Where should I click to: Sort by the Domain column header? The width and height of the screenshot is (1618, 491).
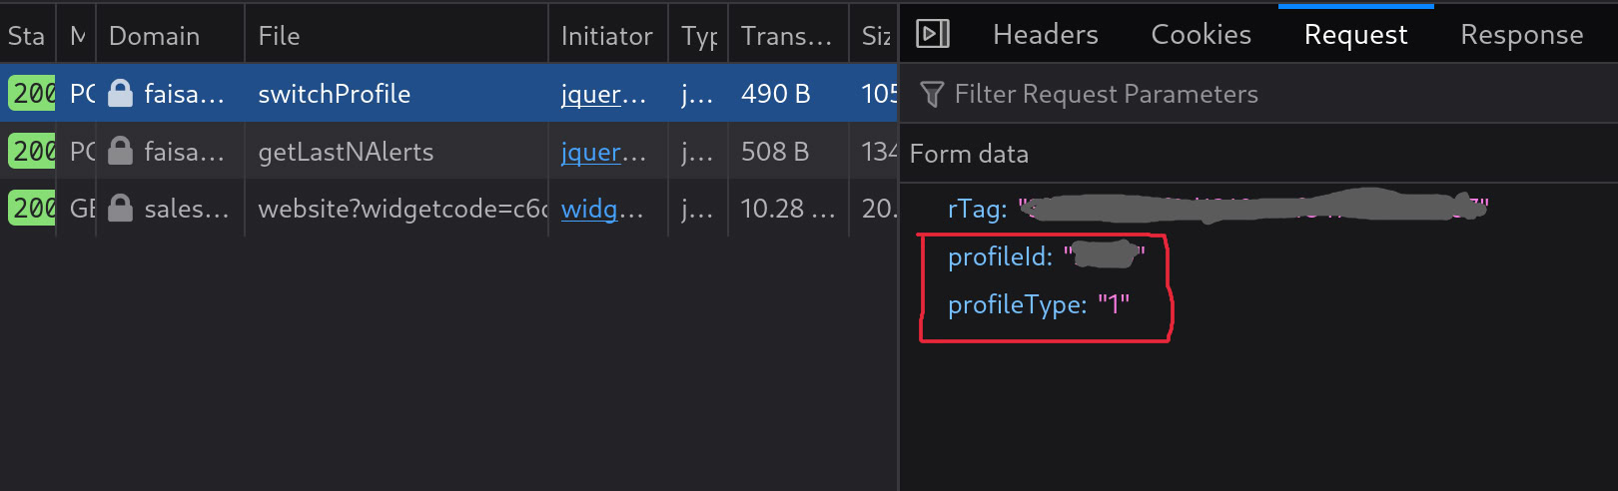tap(154, 36)
